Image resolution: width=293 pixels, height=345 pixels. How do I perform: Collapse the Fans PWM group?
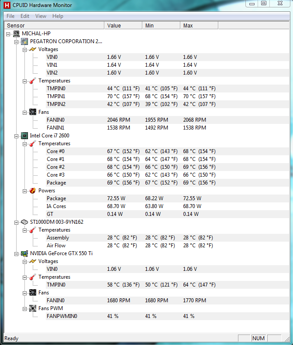(x=24, y=309)
